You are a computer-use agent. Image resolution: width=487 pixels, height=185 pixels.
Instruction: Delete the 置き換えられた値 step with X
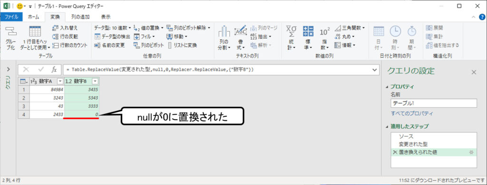[x=395, y=152]
